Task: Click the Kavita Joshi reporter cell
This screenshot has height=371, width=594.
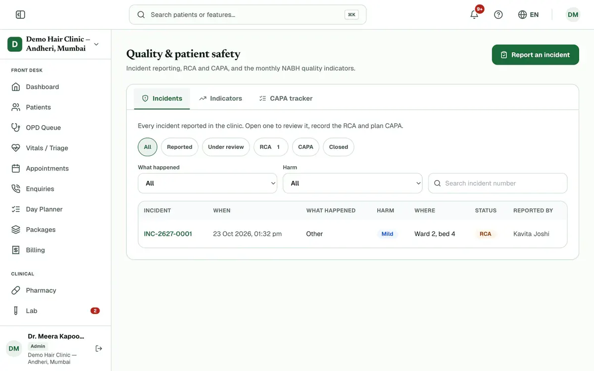Action: 531,233
